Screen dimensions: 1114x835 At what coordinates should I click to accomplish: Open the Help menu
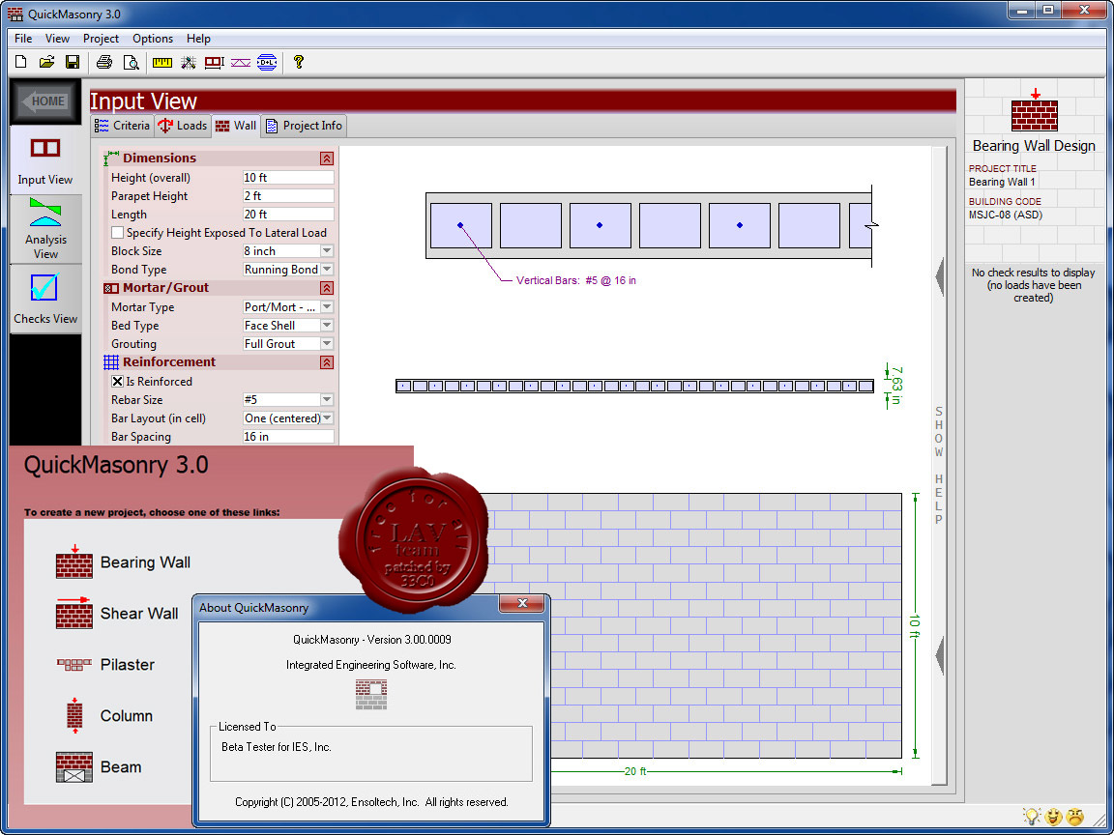pos(198,39)
